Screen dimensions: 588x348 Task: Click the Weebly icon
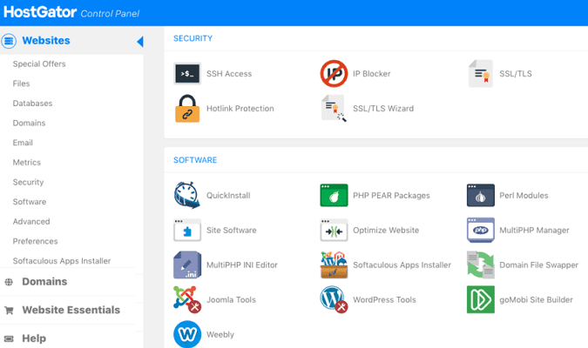(187, 334)
